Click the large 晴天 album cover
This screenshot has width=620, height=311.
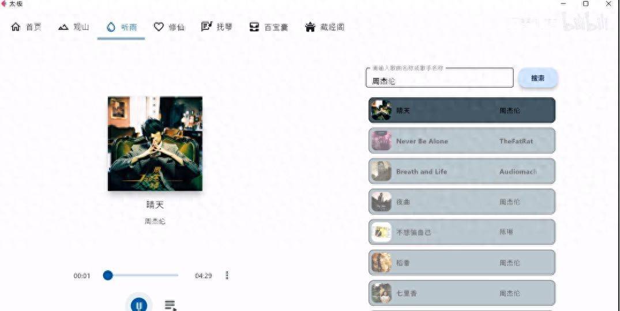pyautogui.click(x=155, y=143)
